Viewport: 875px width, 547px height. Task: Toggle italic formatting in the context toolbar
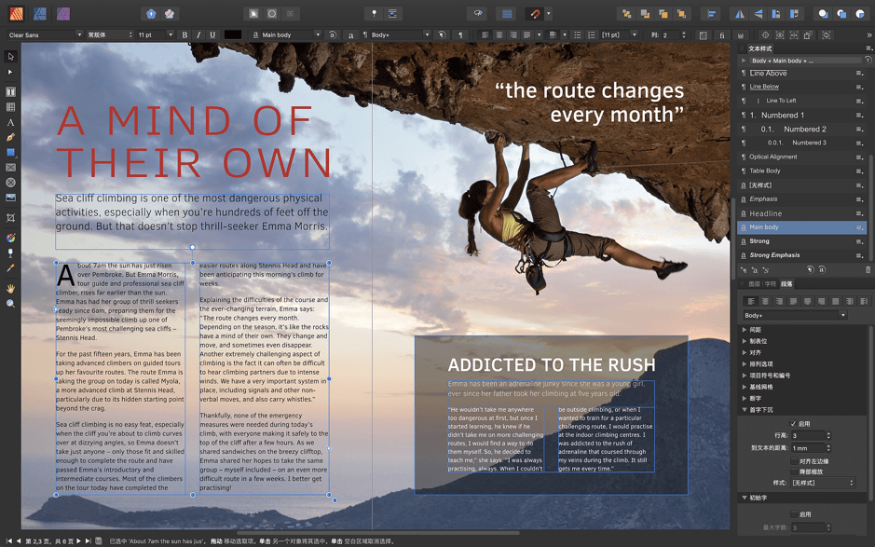point(199,34)
